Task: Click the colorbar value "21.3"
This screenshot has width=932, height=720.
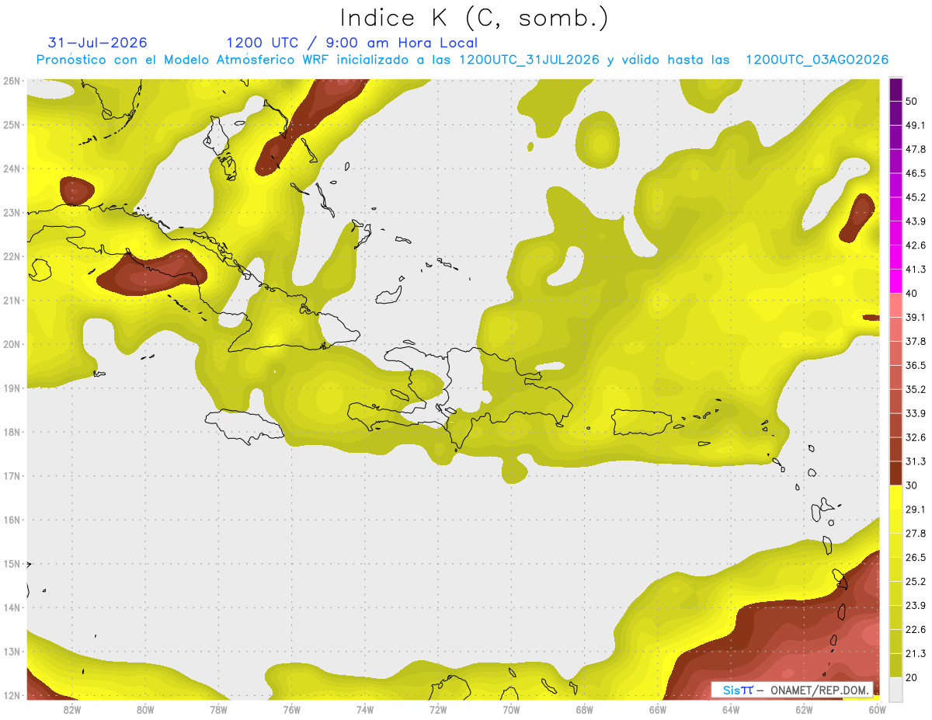Action: (x=916, y=653)
